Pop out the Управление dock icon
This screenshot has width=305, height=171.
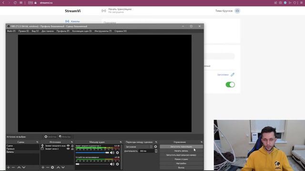pos(201,142)
